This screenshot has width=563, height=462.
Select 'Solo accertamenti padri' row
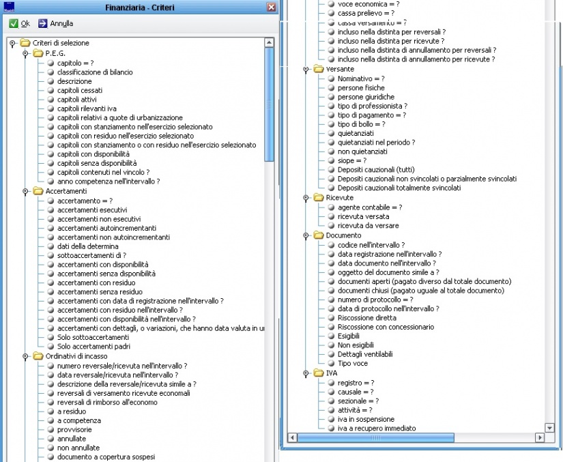coord(93,347)
